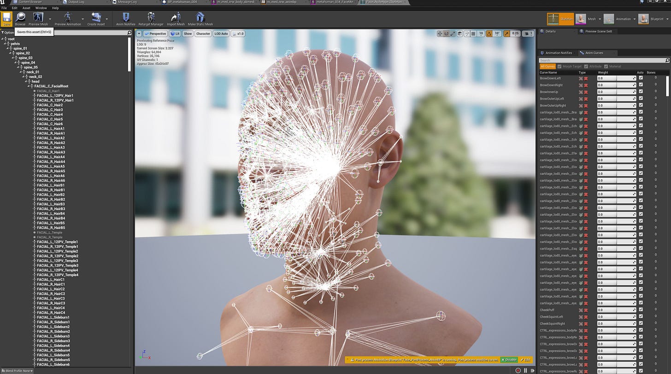Select the rotate transform gizmo icon
This screenshot has width=671, height=374.
446,34
